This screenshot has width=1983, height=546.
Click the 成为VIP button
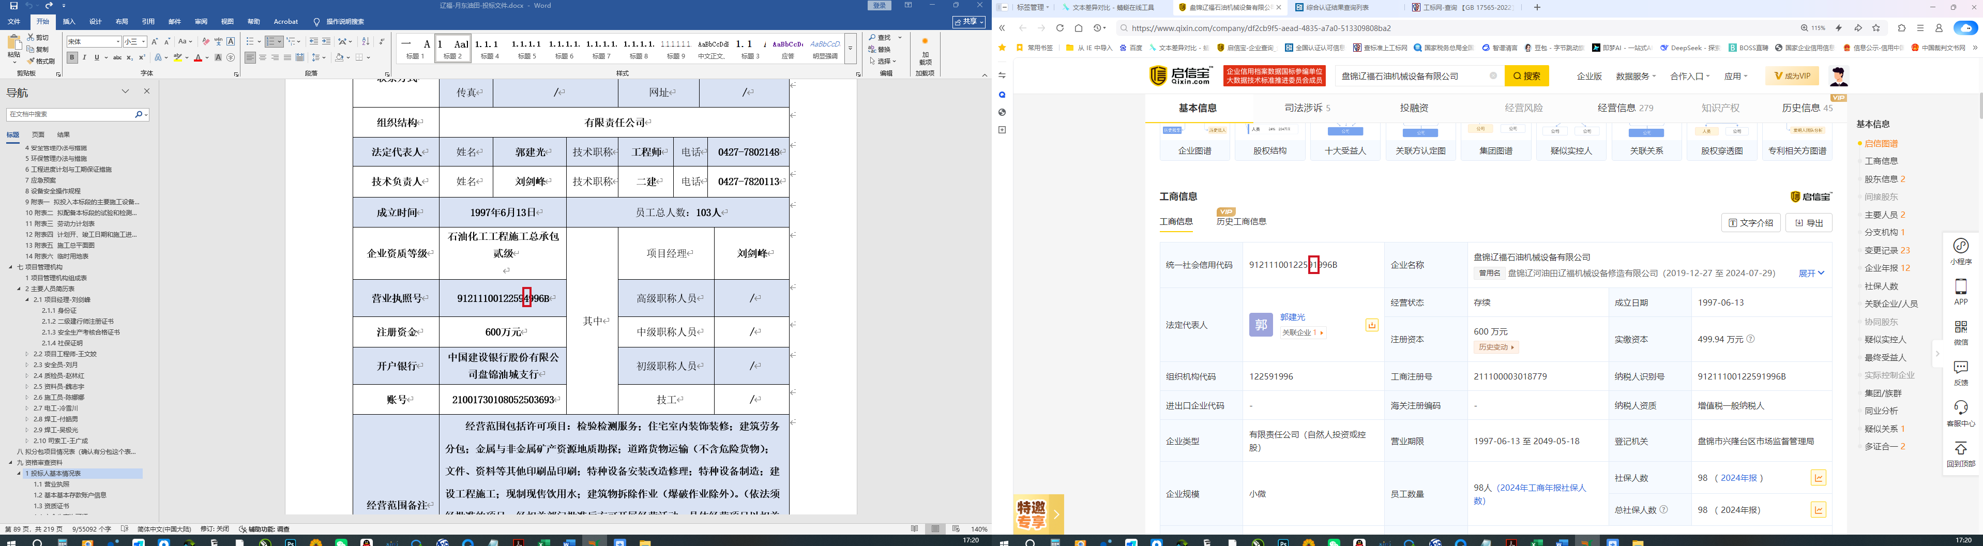(1793, 75)
